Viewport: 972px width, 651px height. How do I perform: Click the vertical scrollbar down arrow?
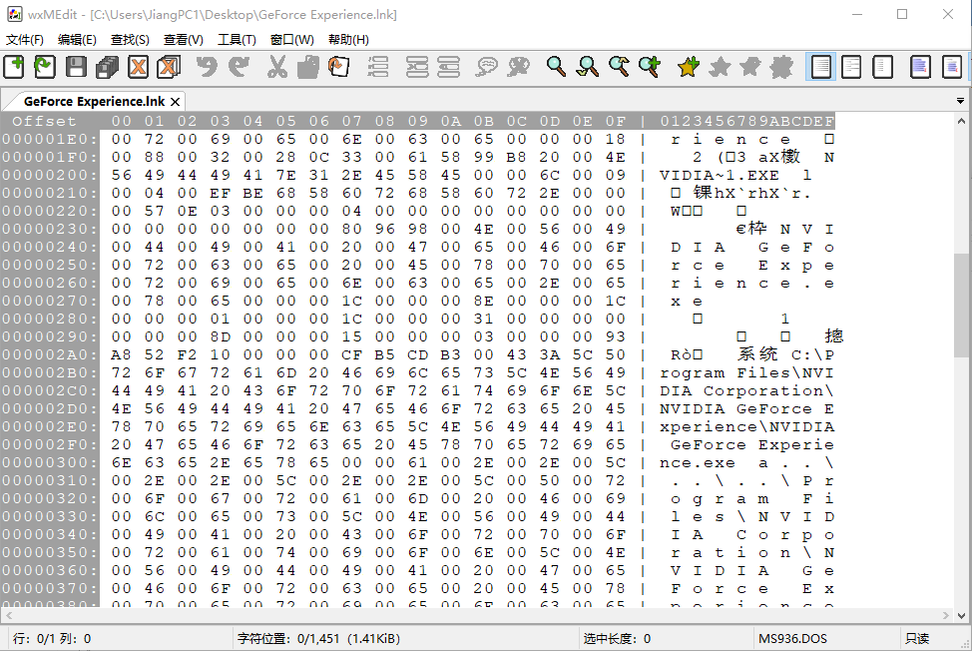961,616
